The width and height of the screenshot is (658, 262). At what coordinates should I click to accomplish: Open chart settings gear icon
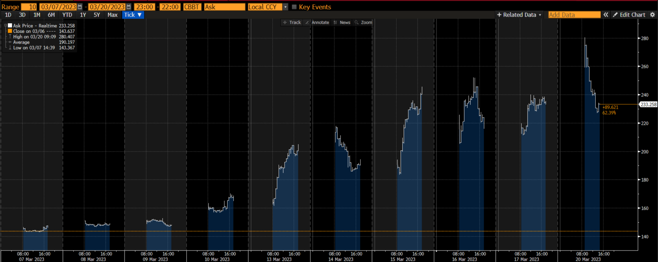[652, 15]
